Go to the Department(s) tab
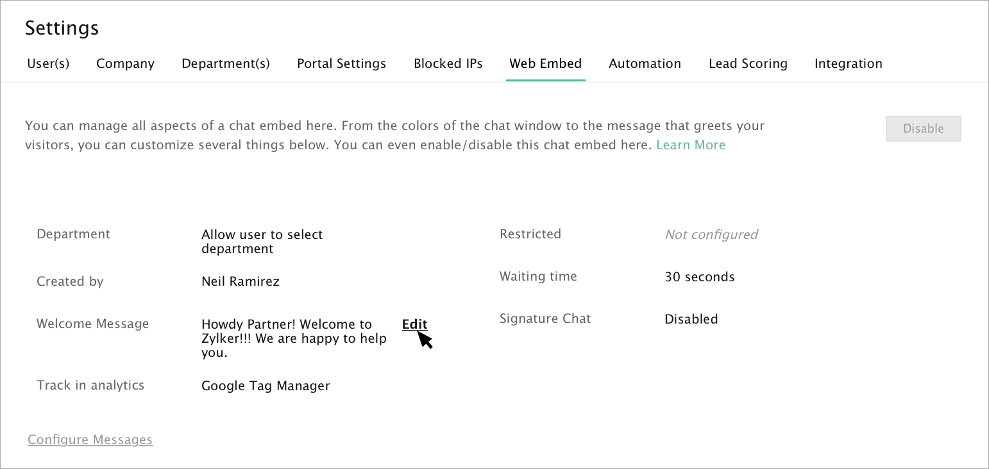Screen dimensions: 989x469 pyautogui.click(x=226, y=63)
